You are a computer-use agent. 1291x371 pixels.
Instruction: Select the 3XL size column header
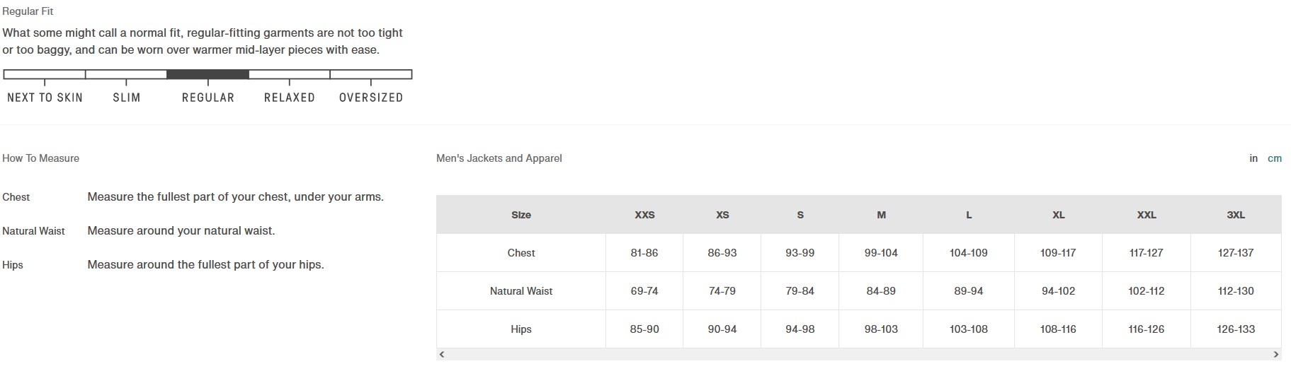click(1236, 215)
